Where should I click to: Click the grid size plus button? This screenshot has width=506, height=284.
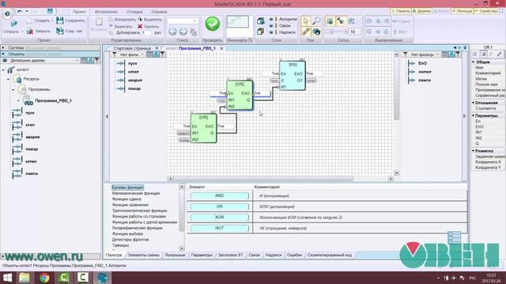point(346,32)
